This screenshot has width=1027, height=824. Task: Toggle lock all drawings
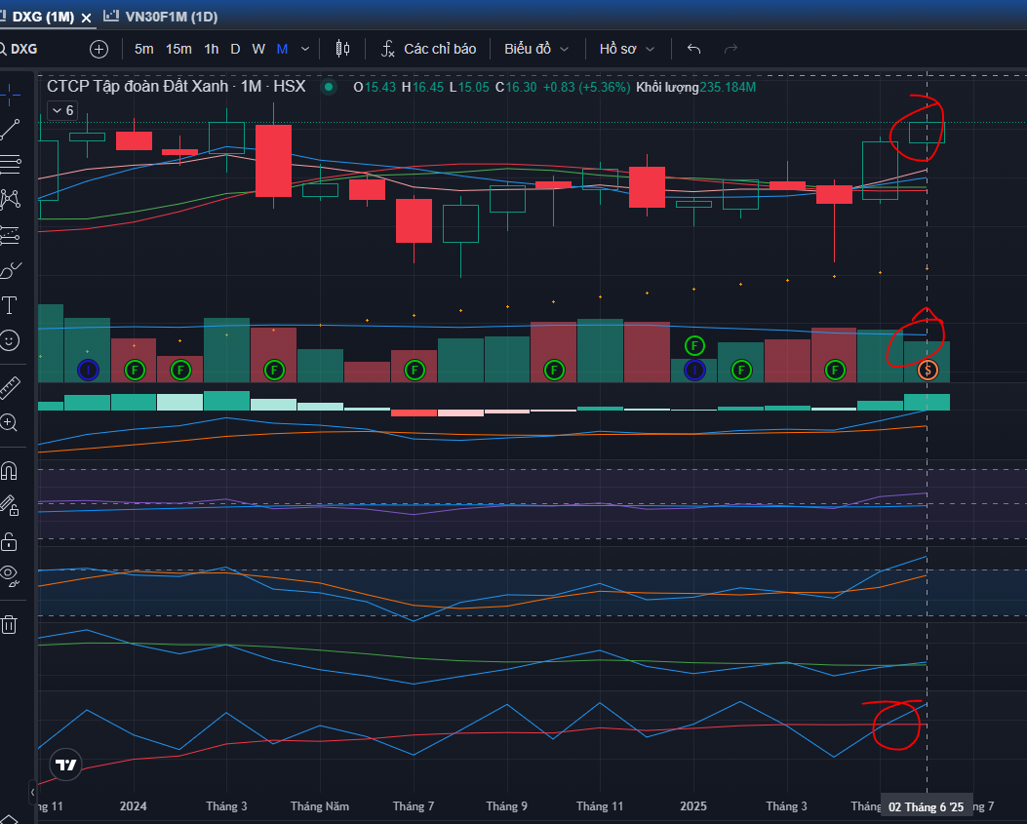tap(9, 541)
